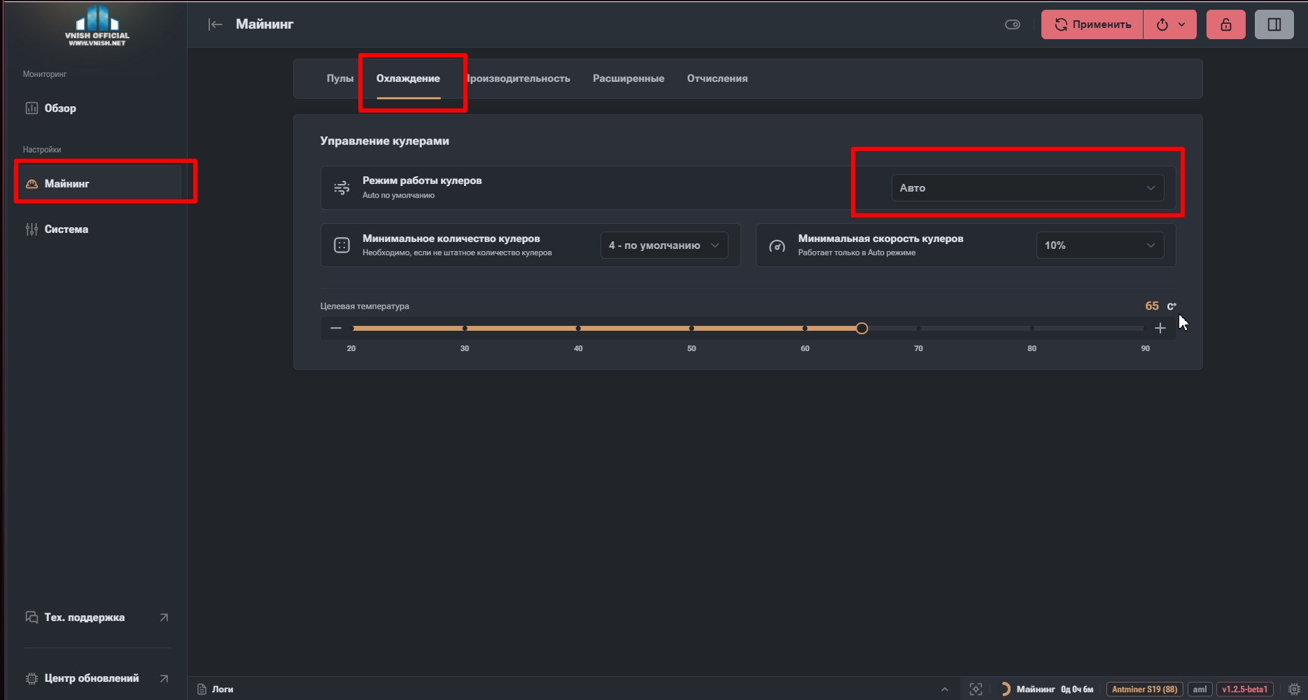Screen dimensions: 1308x700
Task: Open the Система settings section
Action: pos(96,229)
